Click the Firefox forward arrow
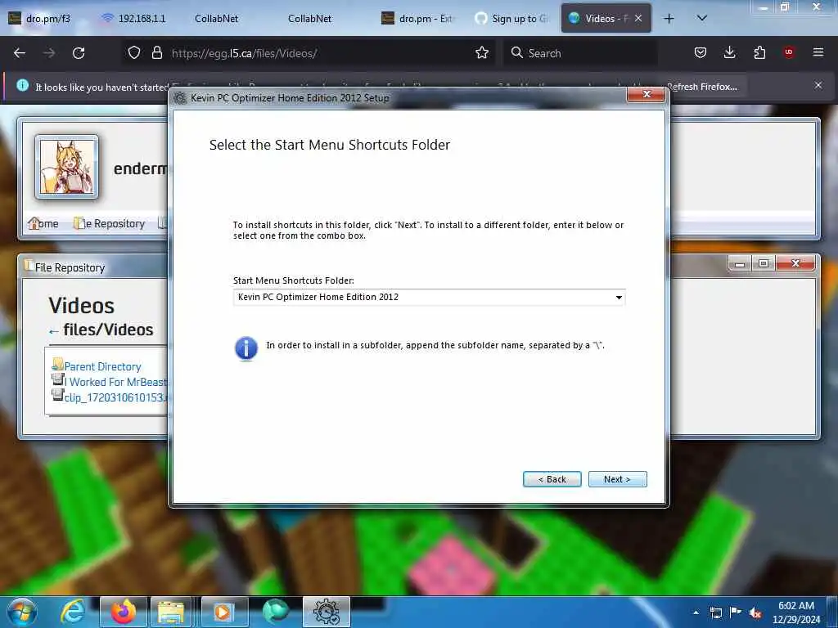The width and height of the screenshot is (838, 628). [x=48, y=53]
